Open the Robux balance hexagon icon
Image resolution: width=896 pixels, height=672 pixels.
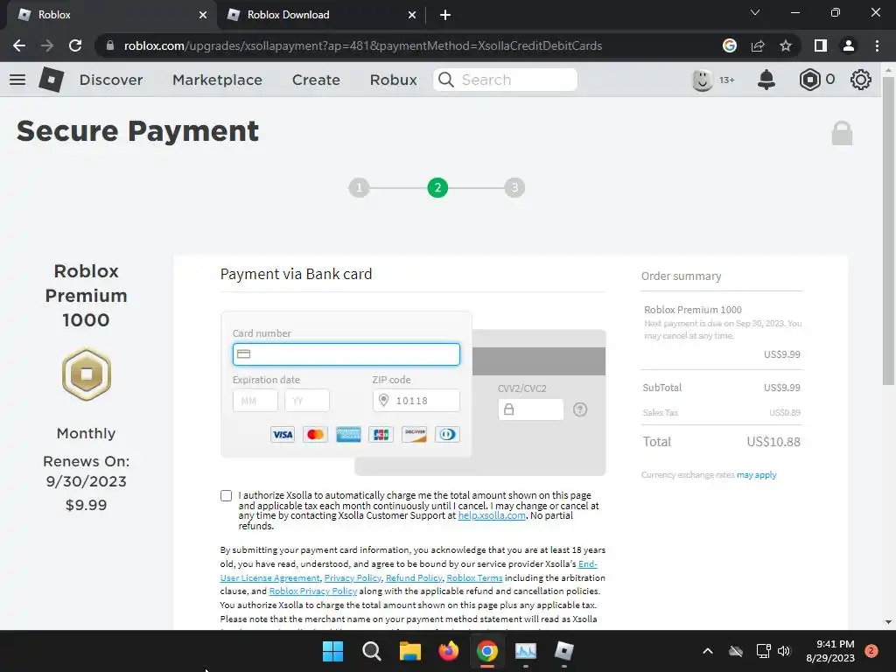(x=809, y=80)
